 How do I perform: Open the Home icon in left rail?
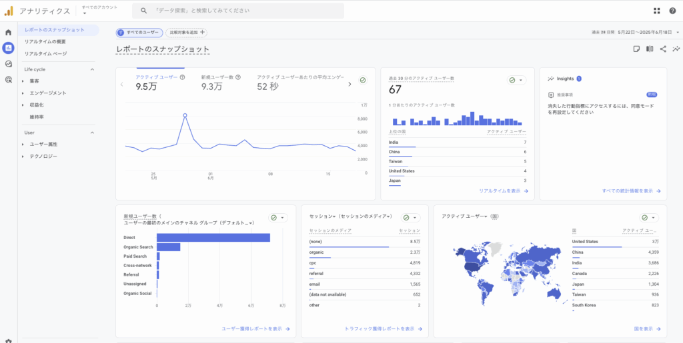(x=8, y=32)
